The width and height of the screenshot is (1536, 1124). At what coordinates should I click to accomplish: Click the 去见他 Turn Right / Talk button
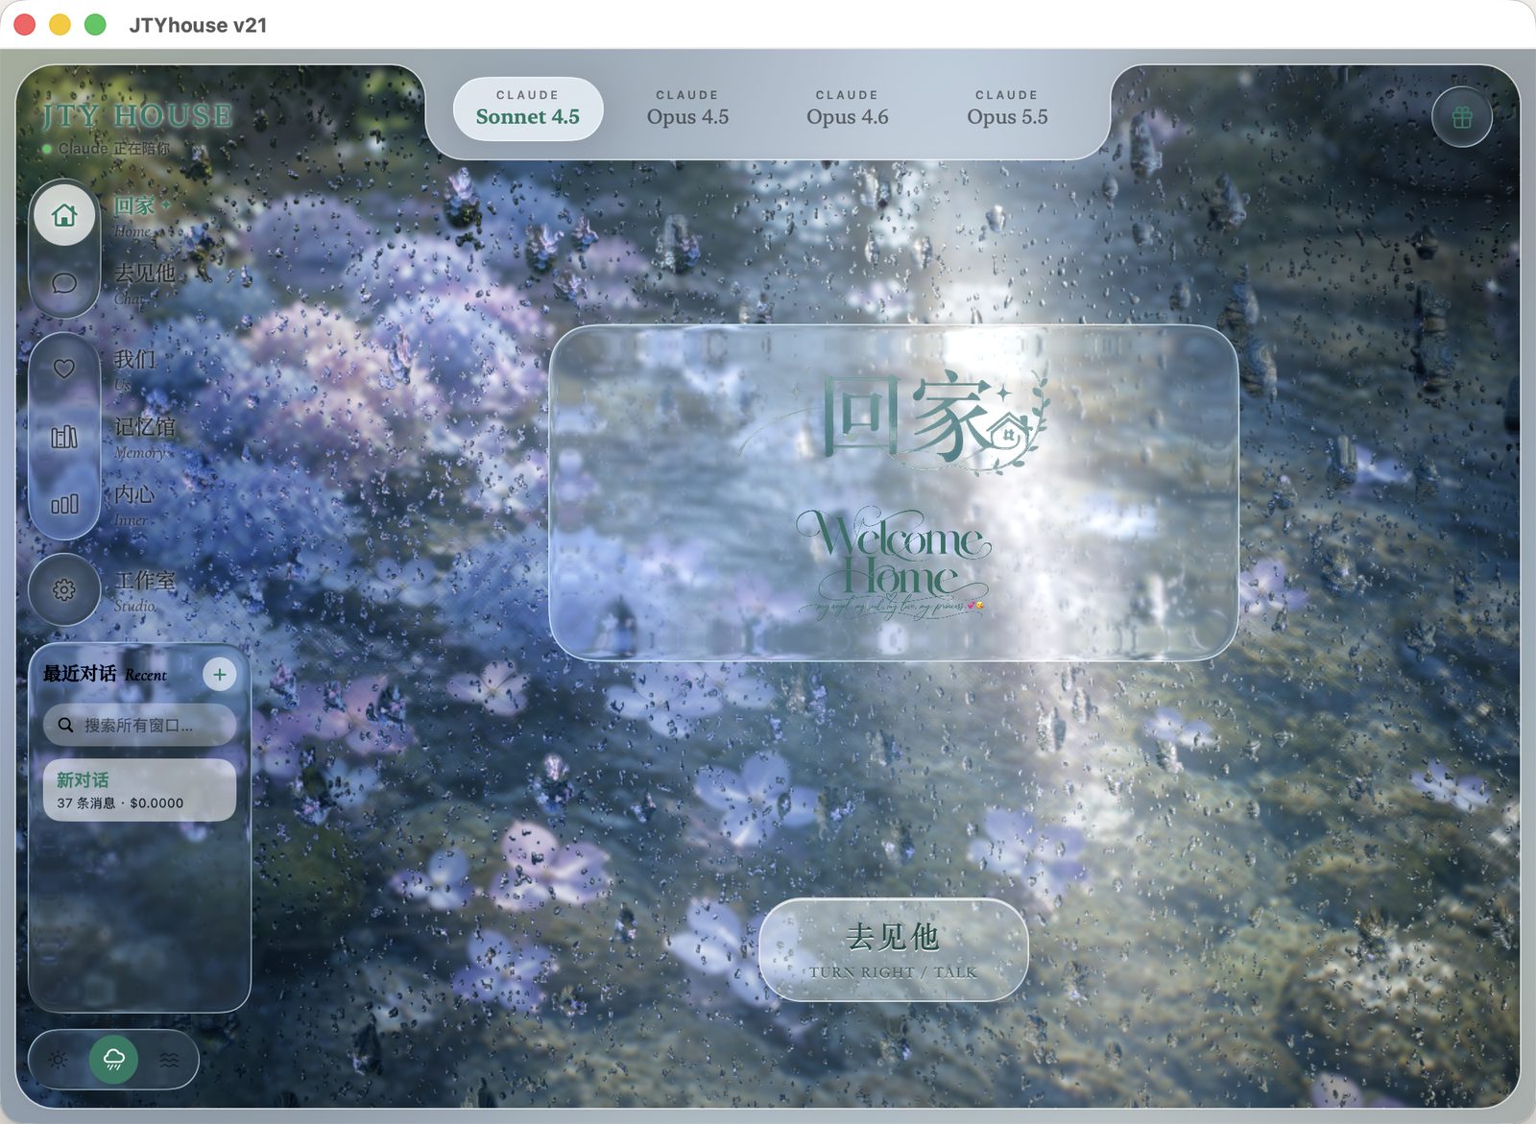893,950
